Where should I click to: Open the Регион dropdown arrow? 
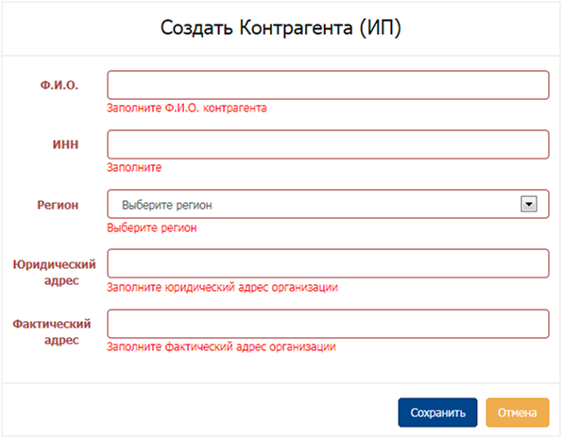(529, 204)
